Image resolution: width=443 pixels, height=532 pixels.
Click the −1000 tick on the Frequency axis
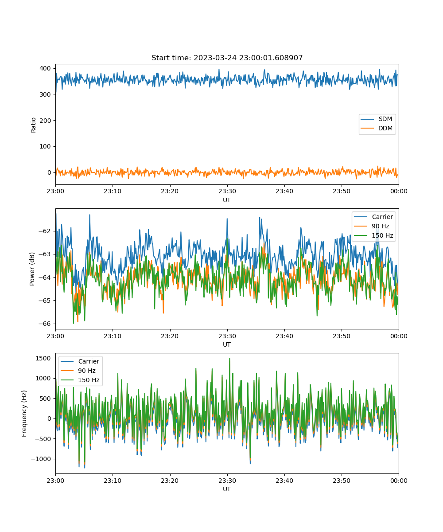[42, 459]
